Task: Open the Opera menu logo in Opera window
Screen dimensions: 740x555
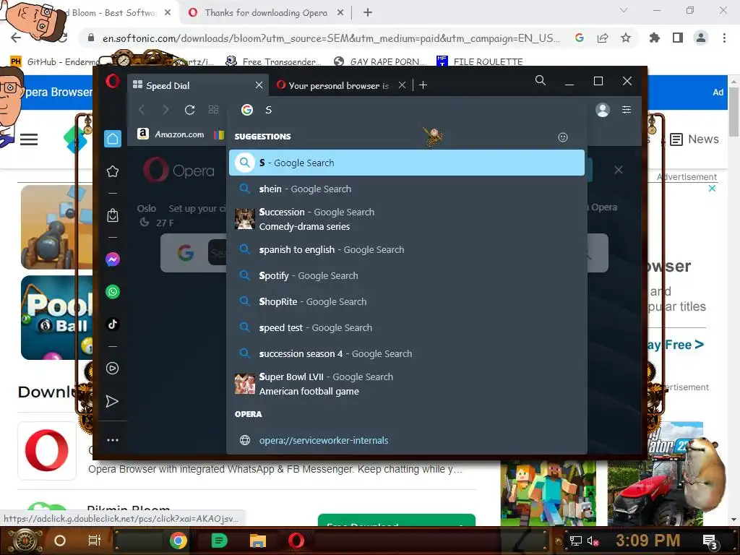Action: point(112,81)
